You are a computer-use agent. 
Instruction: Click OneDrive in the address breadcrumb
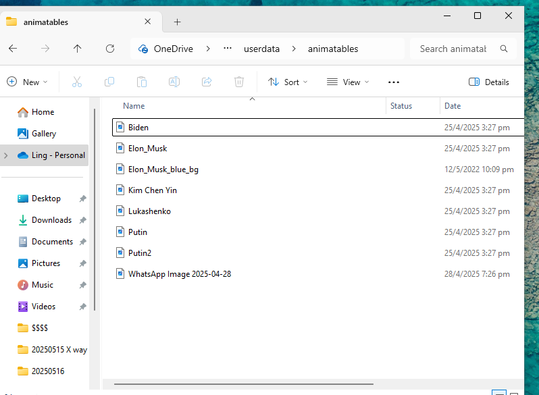[x=173, y=49]
